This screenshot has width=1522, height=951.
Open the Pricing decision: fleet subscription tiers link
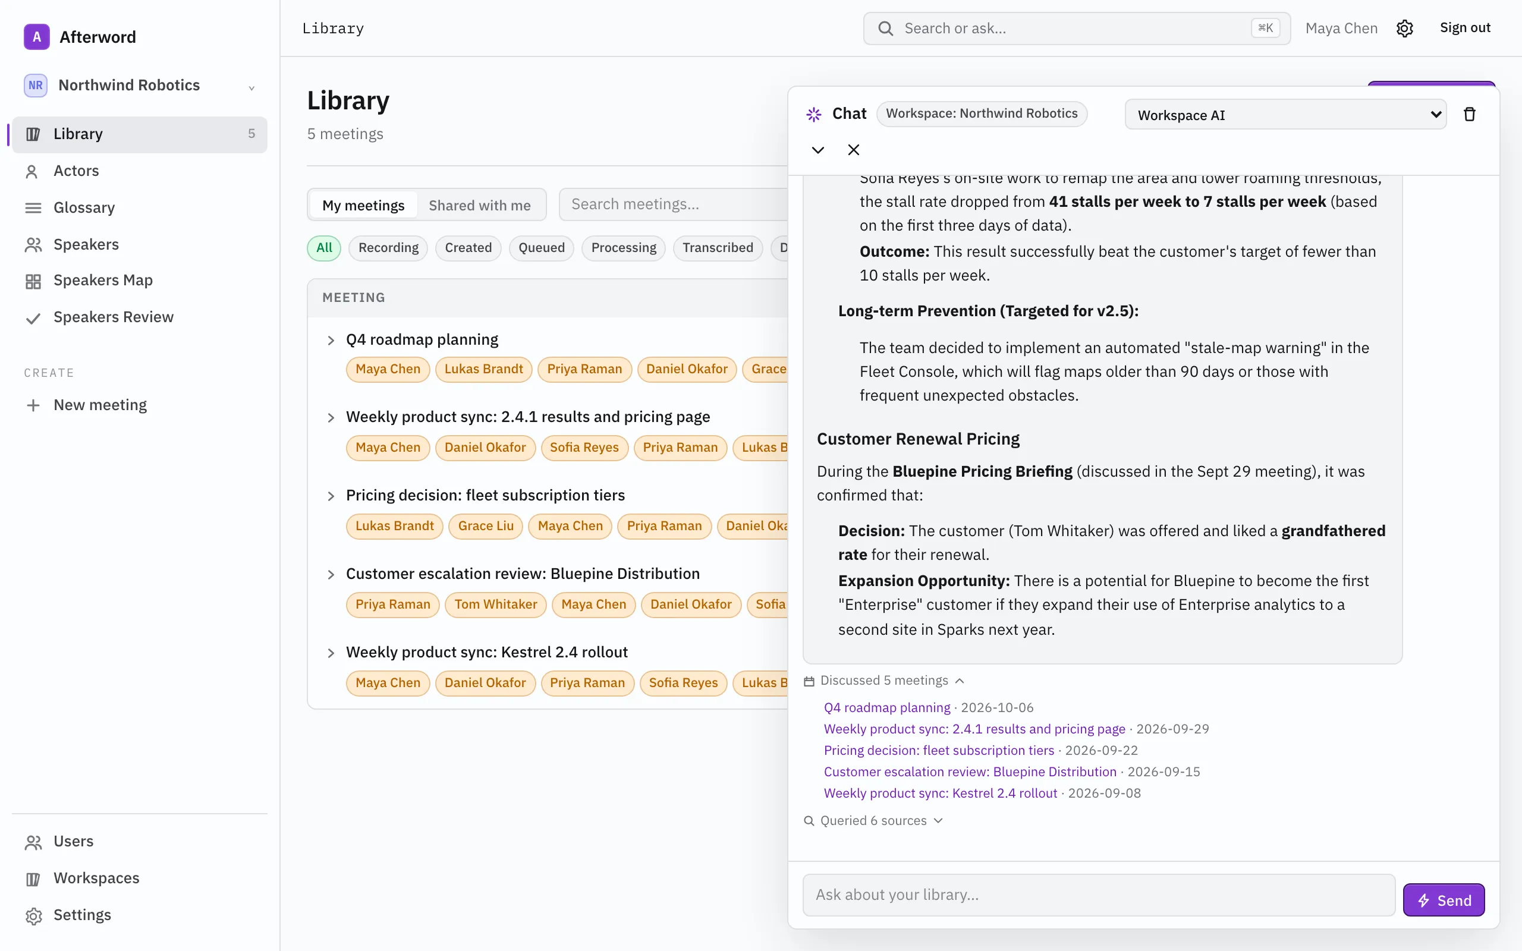(938, 750)
